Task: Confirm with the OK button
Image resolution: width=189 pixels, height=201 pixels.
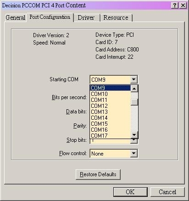Action: tap(130, 192)
